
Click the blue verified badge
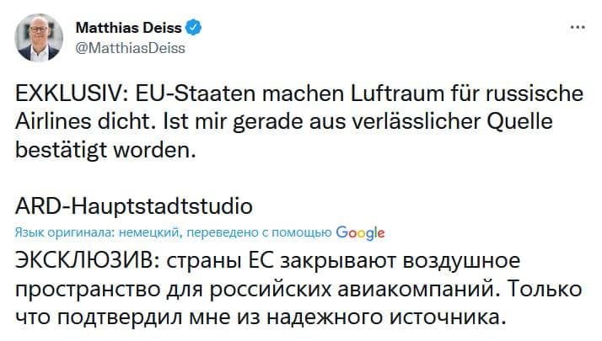pyautogui.click(x=193, y=28)
